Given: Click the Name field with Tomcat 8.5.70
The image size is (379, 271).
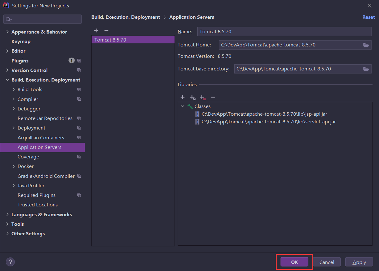Looking at the screenshot, I should (x=284, y=31).
